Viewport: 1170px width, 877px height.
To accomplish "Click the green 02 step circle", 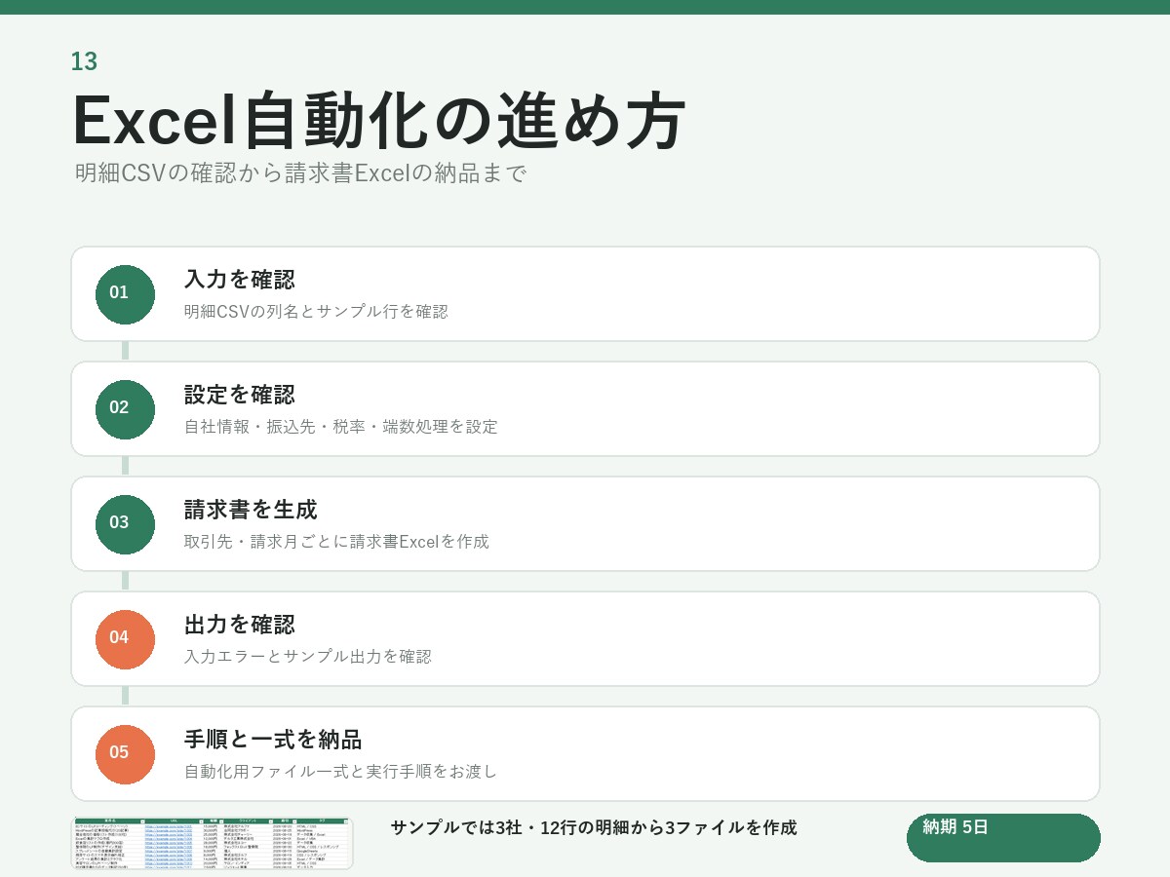I will click(125, 409).
